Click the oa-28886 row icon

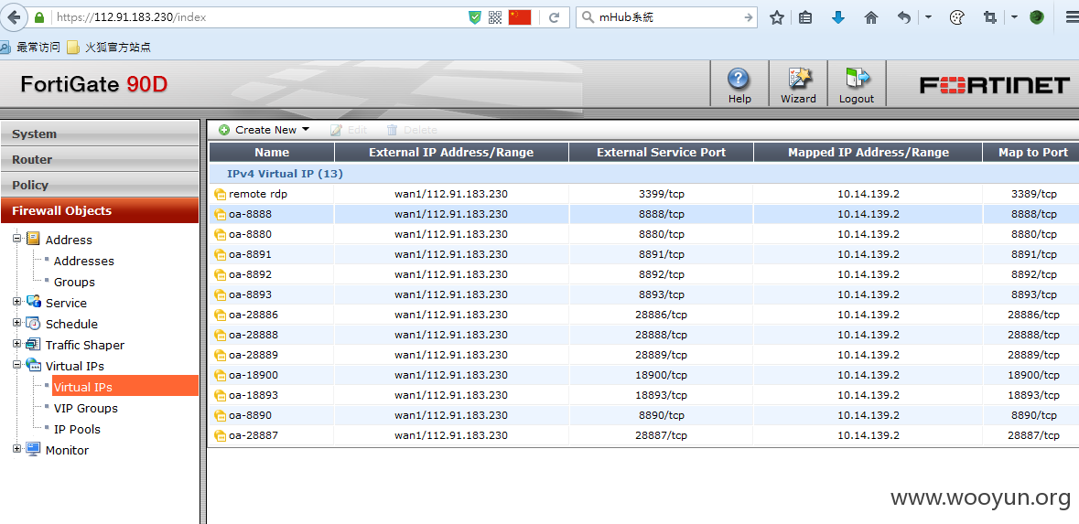tap(221, 315)
